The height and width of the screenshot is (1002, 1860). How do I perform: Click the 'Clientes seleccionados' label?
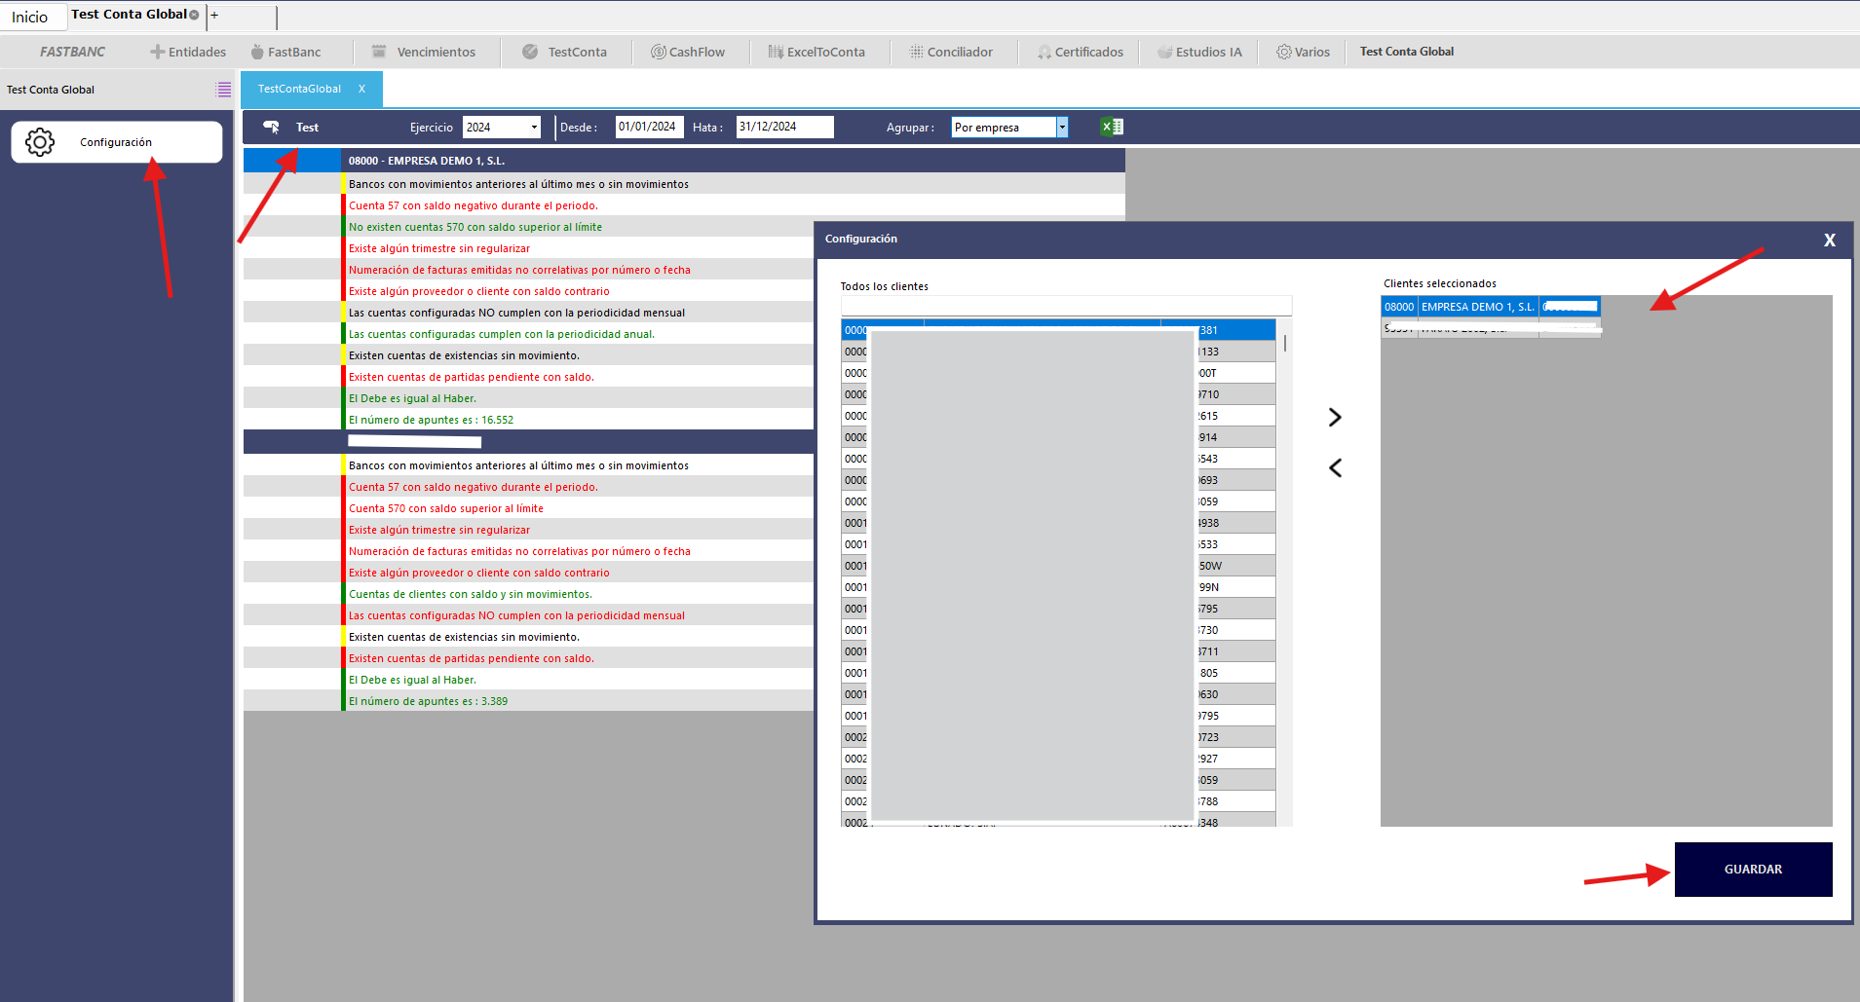coord(1440,283)
